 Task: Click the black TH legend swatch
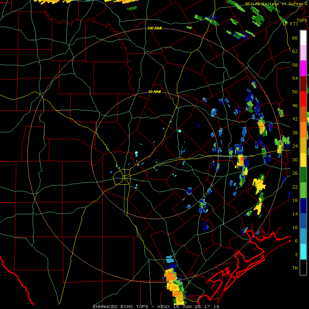(x=303, y=267)
